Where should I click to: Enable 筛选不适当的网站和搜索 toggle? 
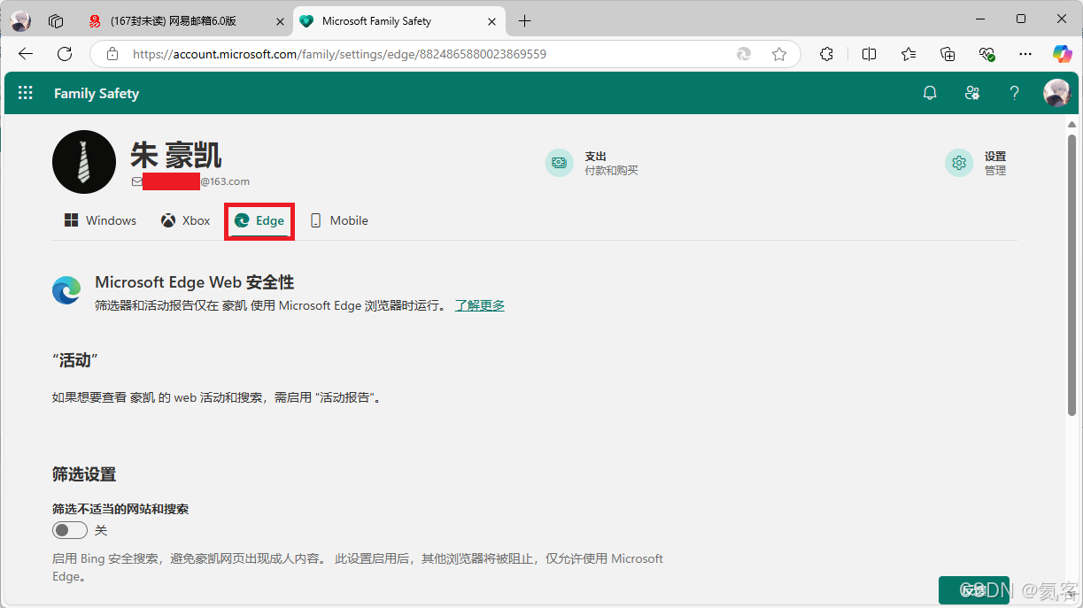(70, 530)
